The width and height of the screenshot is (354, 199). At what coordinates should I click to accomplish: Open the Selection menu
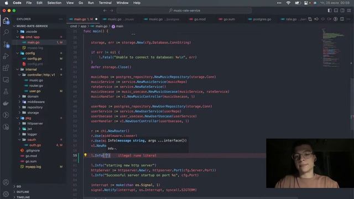click(54, 3)
